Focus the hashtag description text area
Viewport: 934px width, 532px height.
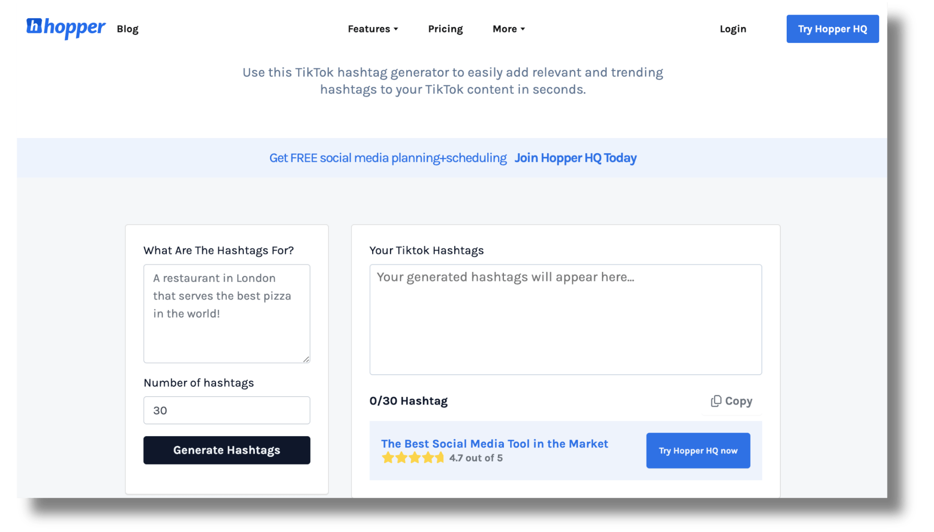(227, 314)
